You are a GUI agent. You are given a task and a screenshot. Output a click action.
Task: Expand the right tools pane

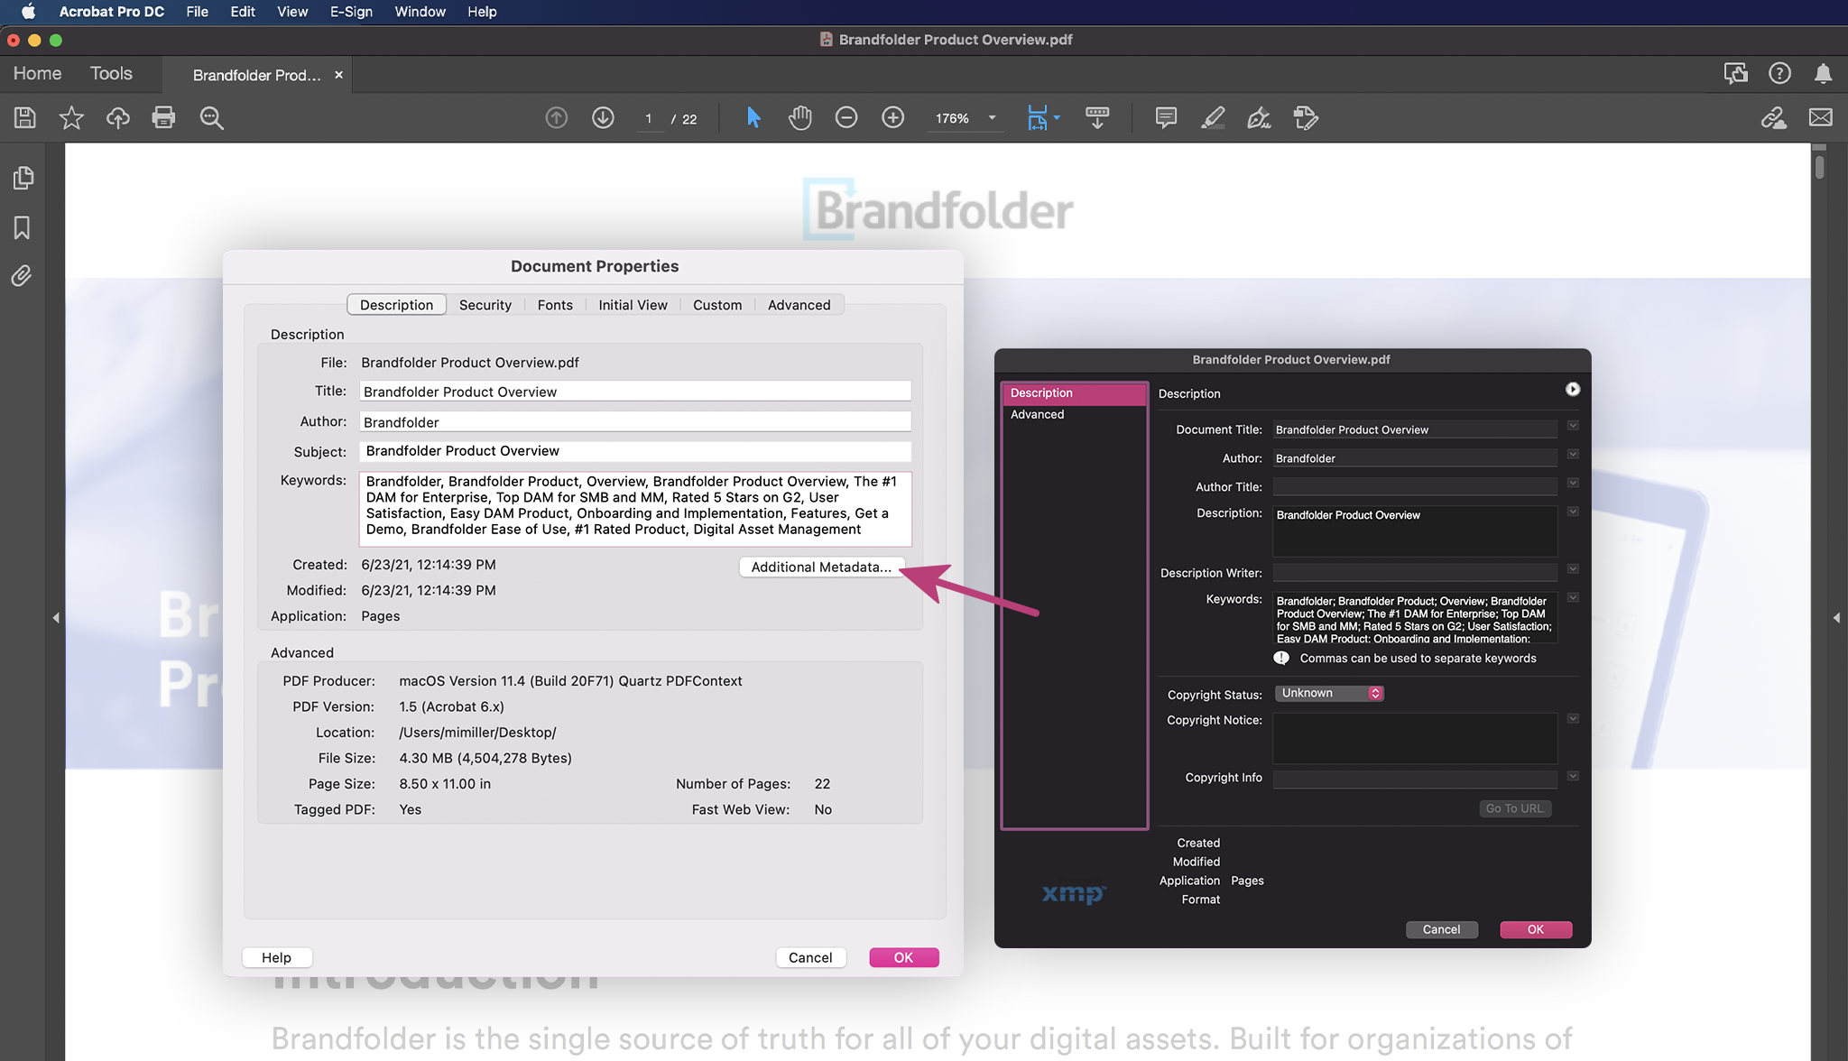(x=1836, y=618)
